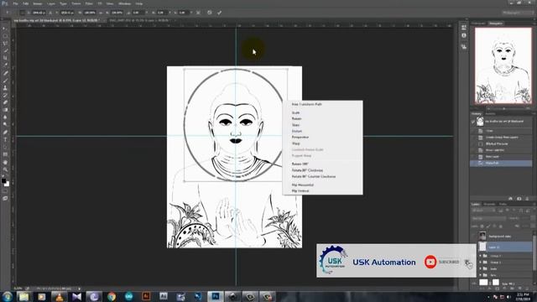Screen dimensions: 537x302
Task: Select the Horizontal Type tool
Action: pos(5,139)
